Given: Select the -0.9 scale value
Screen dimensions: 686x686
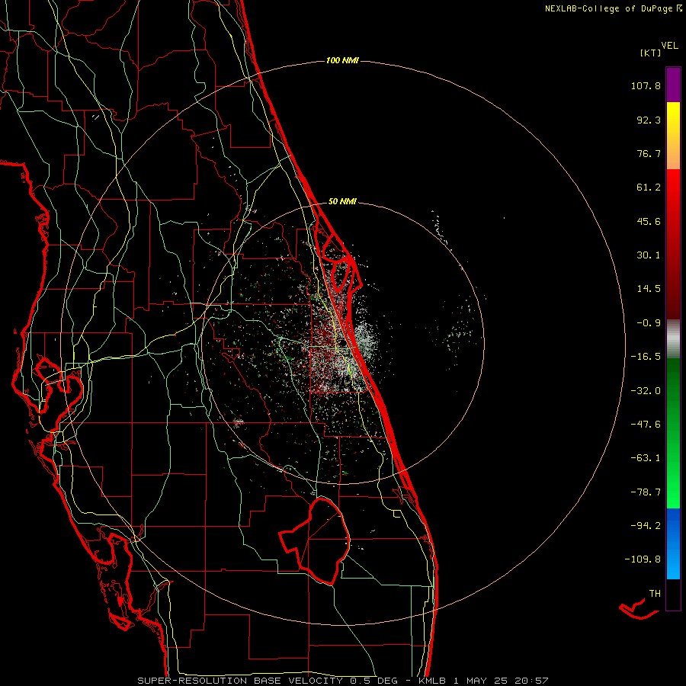Looking at the screenshot, I should (x=649, y=323).
